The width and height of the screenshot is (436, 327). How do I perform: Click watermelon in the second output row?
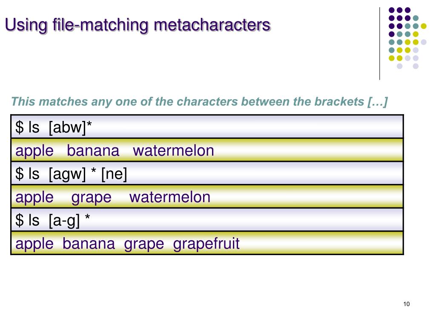pos(170,197)
